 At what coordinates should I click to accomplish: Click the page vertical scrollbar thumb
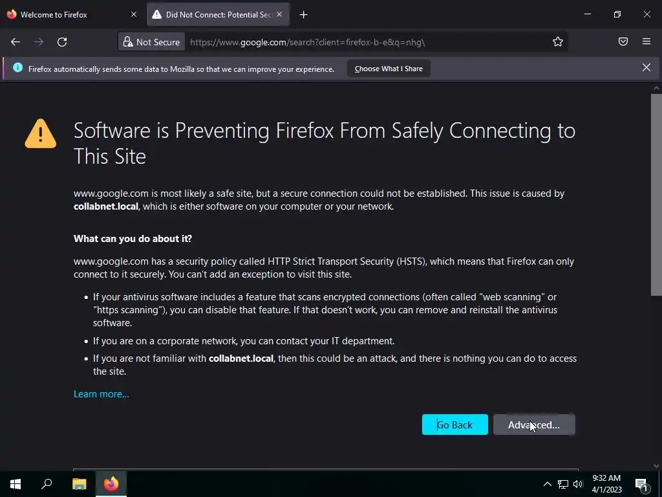point(656,194)
